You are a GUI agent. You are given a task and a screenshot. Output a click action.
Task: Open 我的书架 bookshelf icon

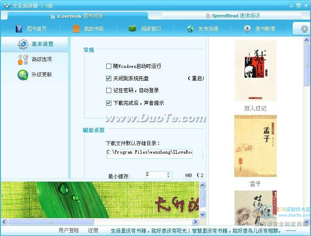pyautogui.click(x=76, y=29)
